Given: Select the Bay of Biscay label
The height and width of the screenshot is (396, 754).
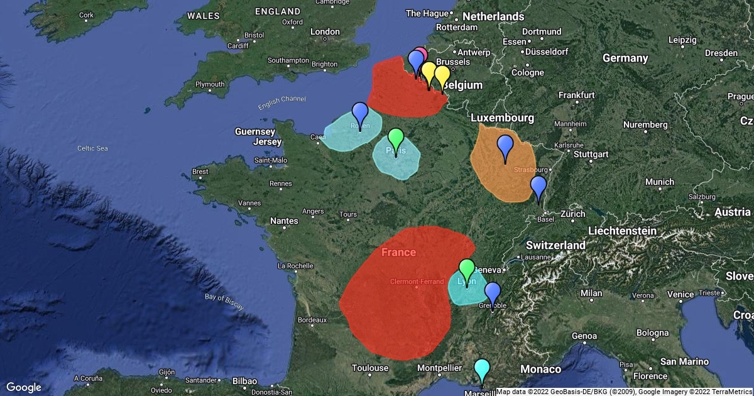Looking at the screenshot, I should point(224,302).
